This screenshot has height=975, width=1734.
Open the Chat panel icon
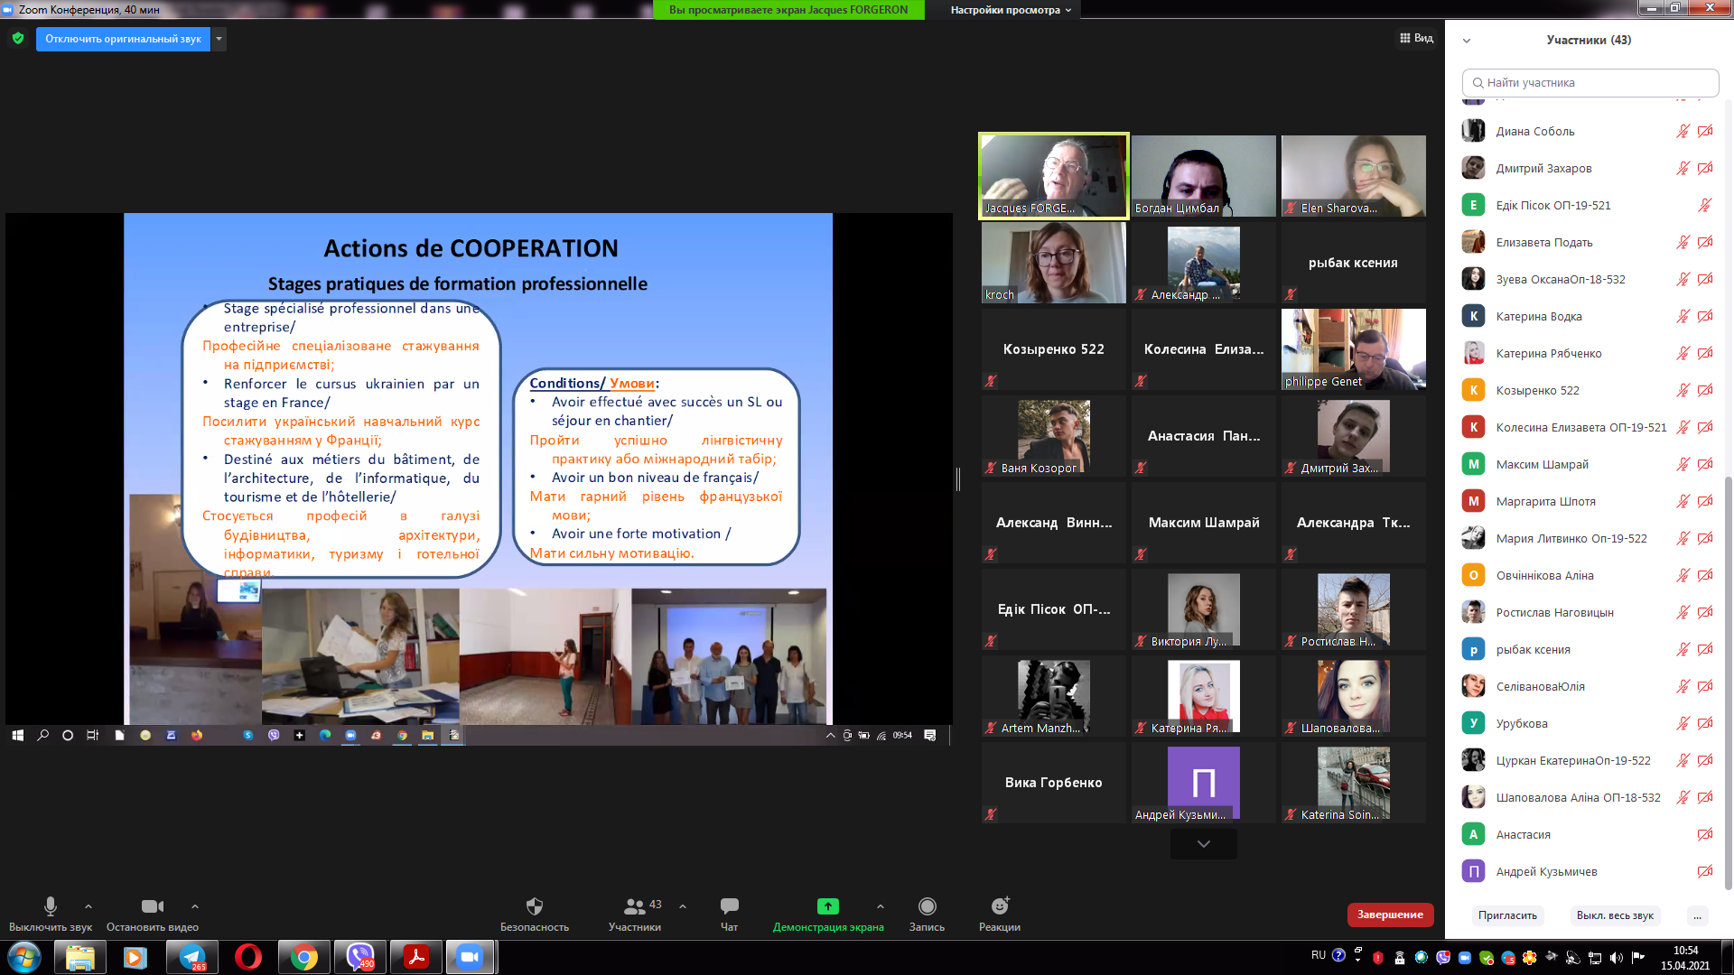pos(729,906)
